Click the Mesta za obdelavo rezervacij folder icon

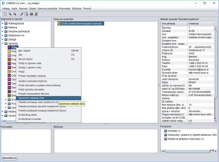tap(166, 139)
